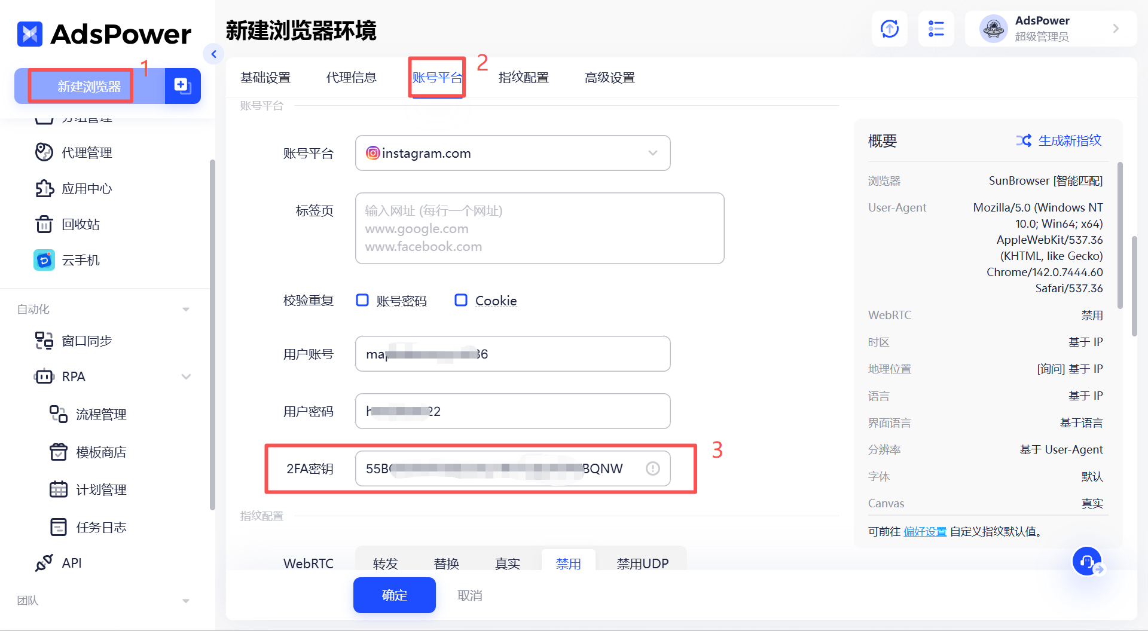1148x631 pixels.
Task: Collapse the left sidebar with the chevron
Action: point(213,54)
